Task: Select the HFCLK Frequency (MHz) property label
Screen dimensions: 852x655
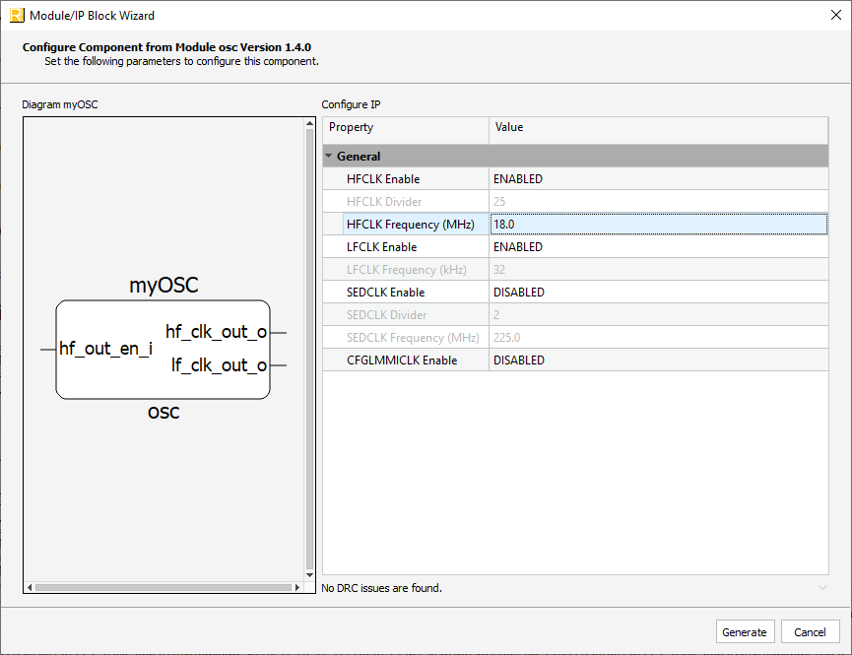Action: (x=411, y=224)
